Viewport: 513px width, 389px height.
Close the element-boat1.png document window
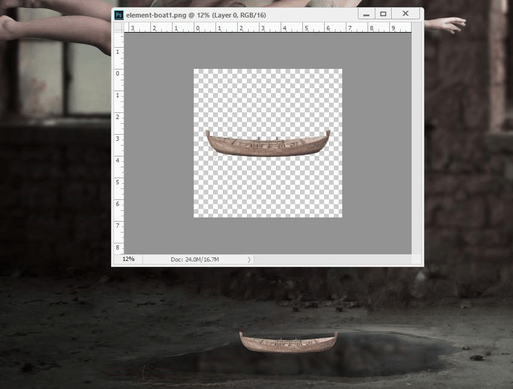click(x=406, y=14)
